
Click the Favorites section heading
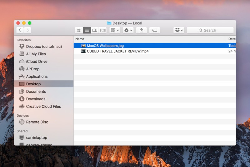pos(24,40)
